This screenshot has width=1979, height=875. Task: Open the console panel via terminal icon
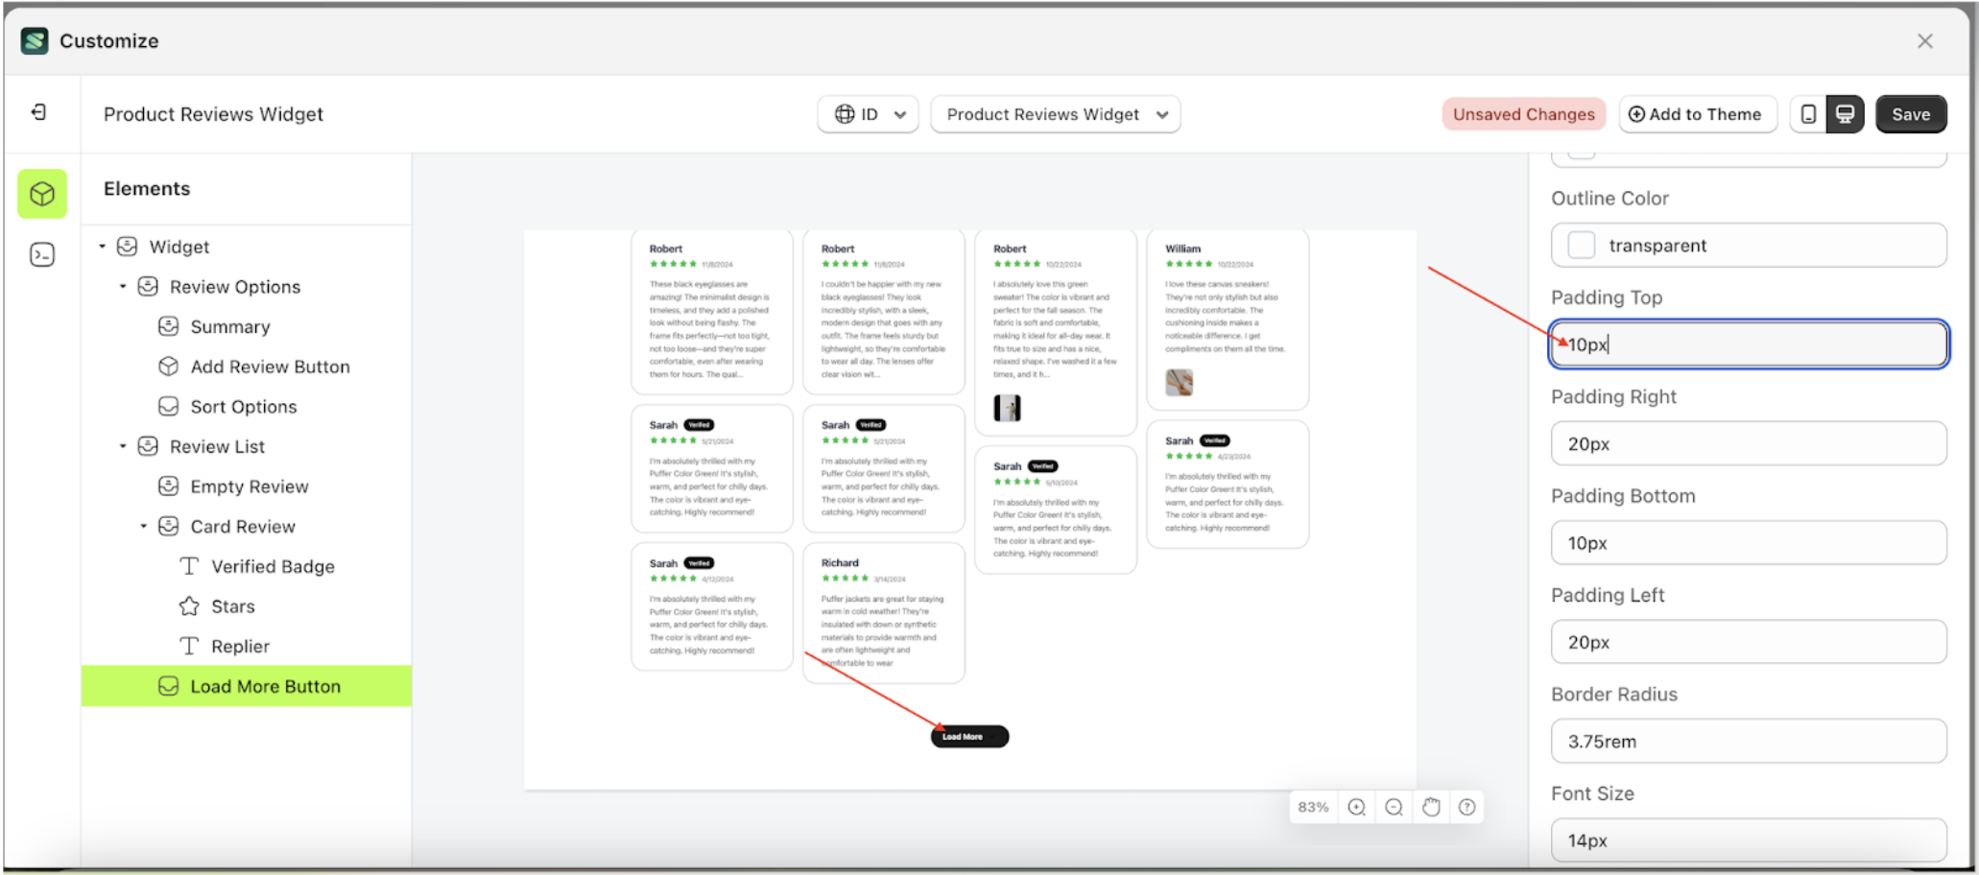coord(41,254)
